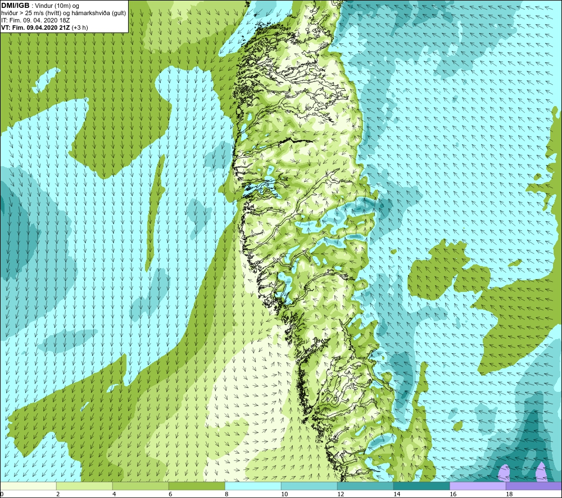Select the 14–16 m/s dark teal legend swatch

click(x=422, y=486)
